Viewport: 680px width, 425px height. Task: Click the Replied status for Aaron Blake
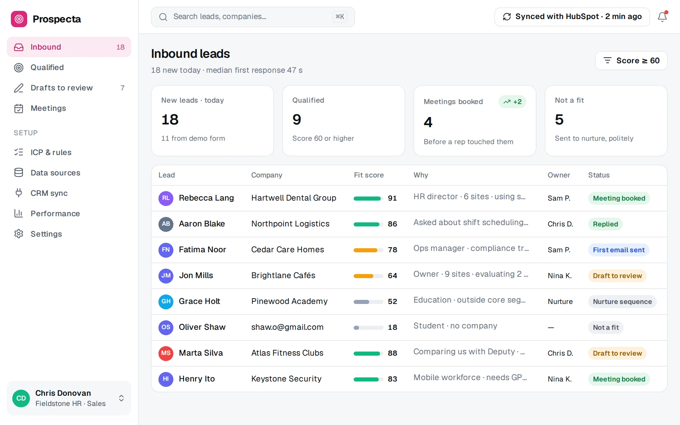pos(605,224)
